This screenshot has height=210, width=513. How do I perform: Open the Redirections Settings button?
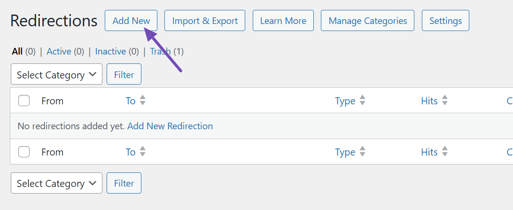[445, 21]
